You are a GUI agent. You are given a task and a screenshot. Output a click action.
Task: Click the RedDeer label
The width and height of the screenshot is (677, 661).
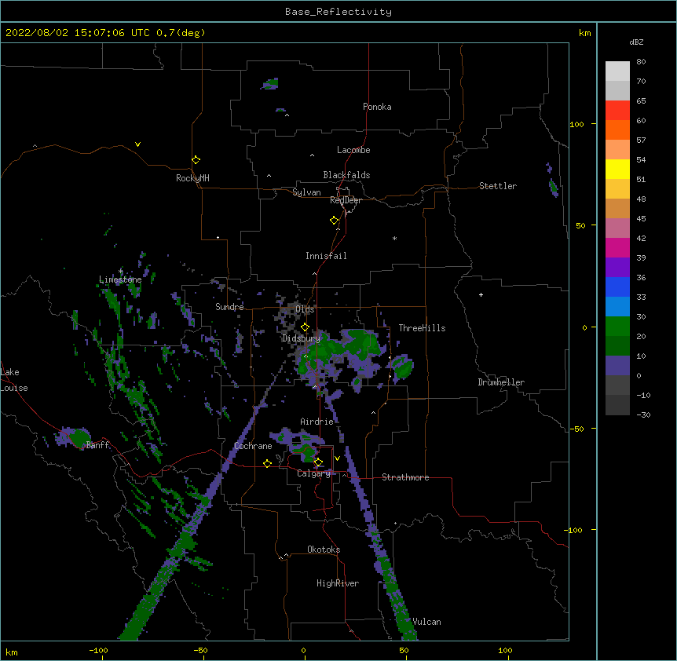pyautogui.click(x=346, y=200)
